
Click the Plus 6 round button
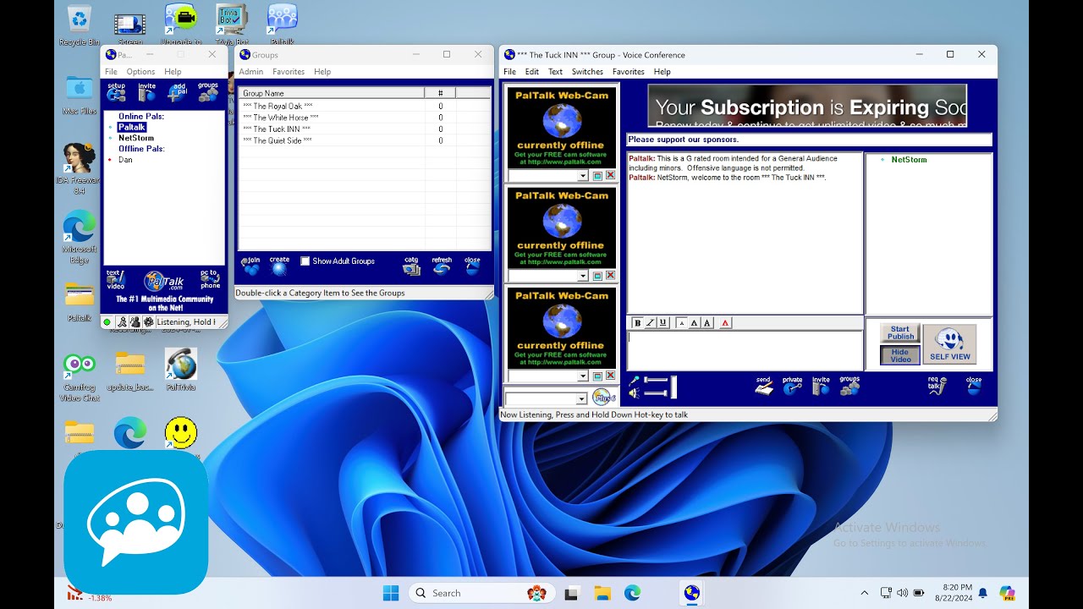click(x=603, y=398)
